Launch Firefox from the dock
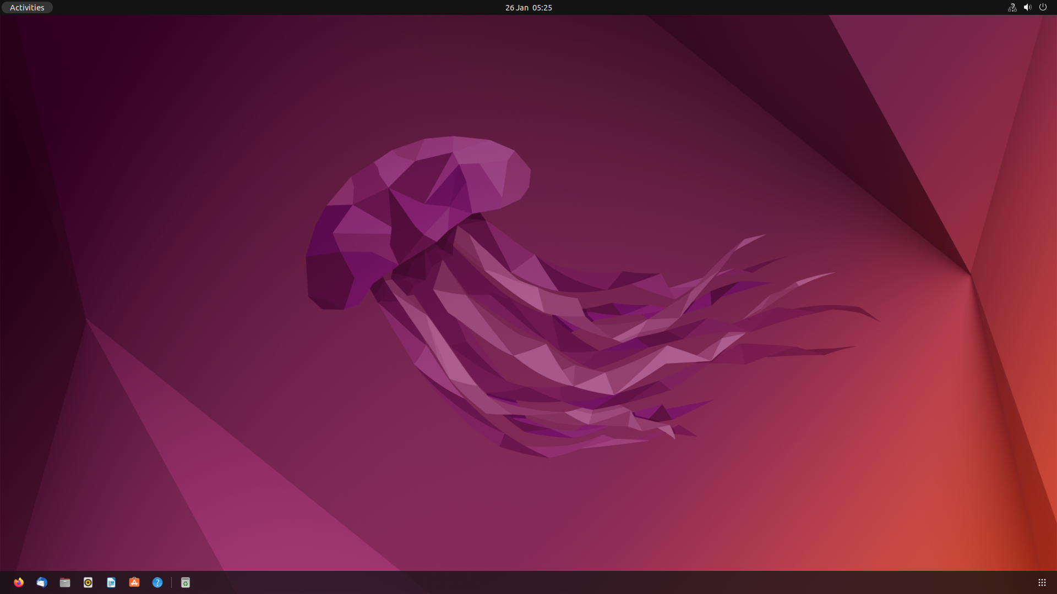The image size is (1057, 594). tap(19, 582)
